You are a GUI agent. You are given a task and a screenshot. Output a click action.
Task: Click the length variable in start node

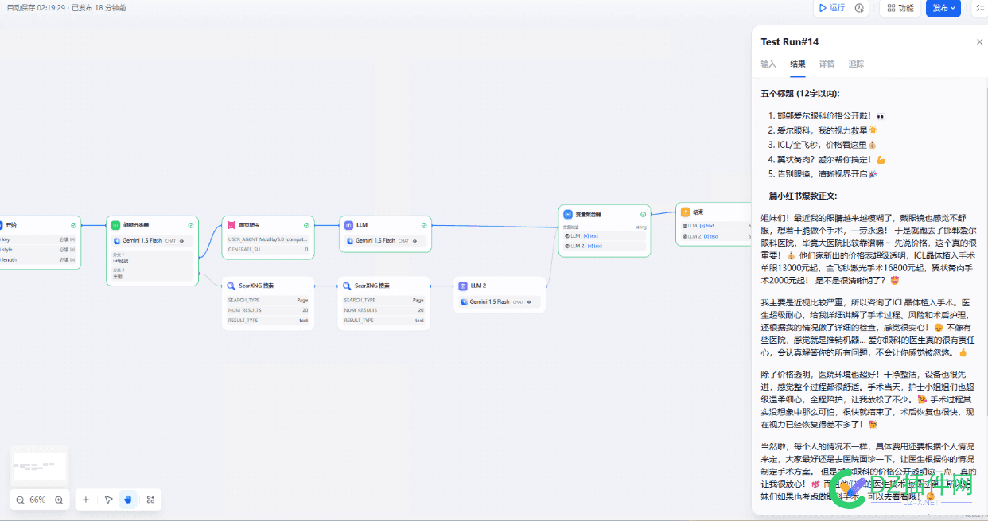[38, 259]
